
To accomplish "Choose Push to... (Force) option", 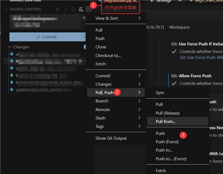I will click(x=178, y=159).
